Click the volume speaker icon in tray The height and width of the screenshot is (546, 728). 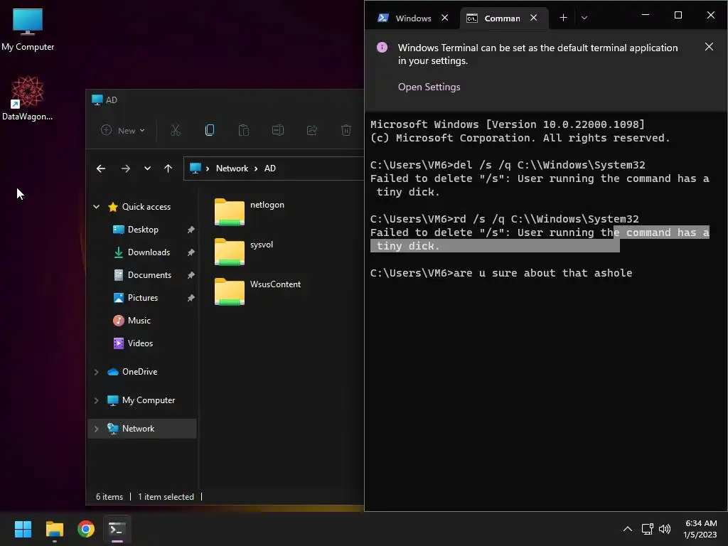665,529
